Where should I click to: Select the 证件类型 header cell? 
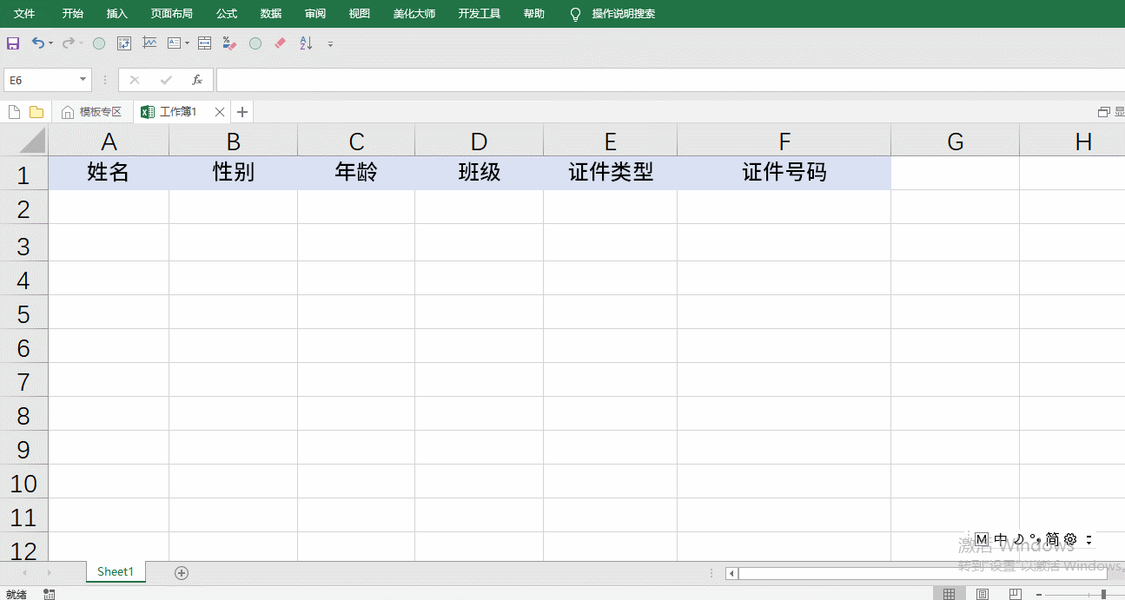[610, 173]
